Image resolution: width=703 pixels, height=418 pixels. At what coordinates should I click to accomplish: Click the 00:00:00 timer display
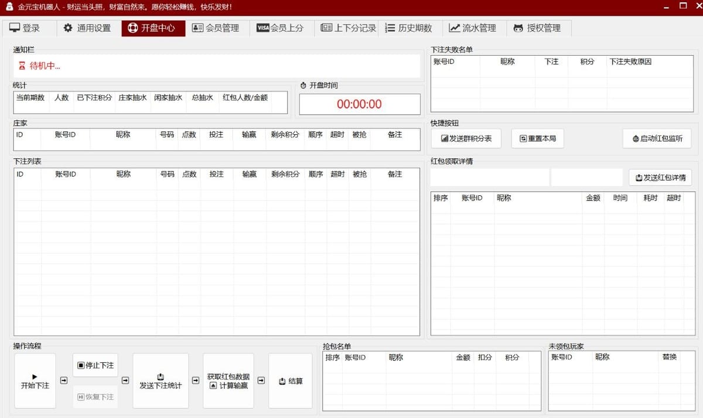click(x=360, y=104)
